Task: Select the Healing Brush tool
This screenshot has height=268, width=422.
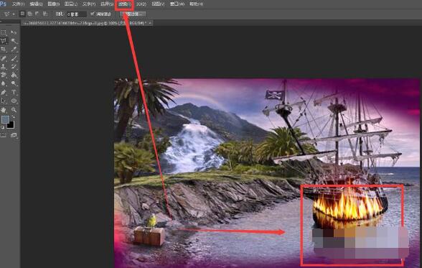Action: pyautogui.click(x=4, y=58)
